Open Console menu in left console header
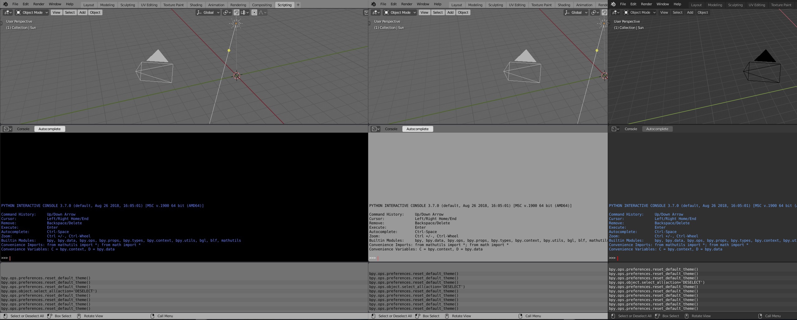The image size is (797, 320). coord(23,129)
